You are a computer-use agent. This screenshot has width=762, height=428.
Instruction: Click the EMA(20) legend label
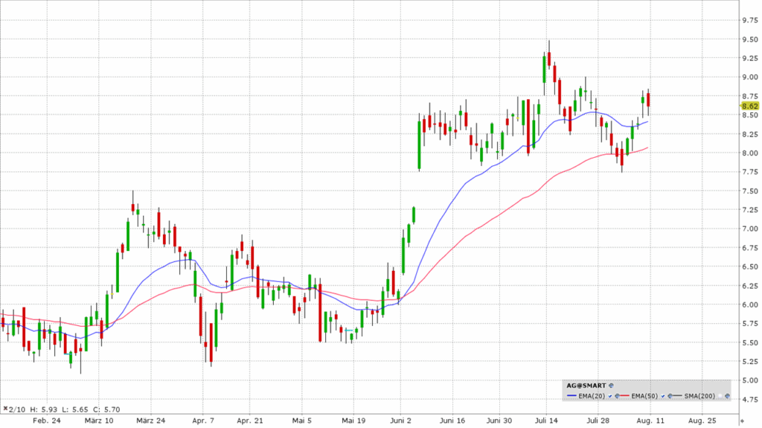592,396
